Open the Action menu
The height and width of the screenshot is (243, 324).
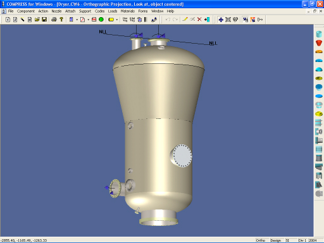click(x=43, y=11)
